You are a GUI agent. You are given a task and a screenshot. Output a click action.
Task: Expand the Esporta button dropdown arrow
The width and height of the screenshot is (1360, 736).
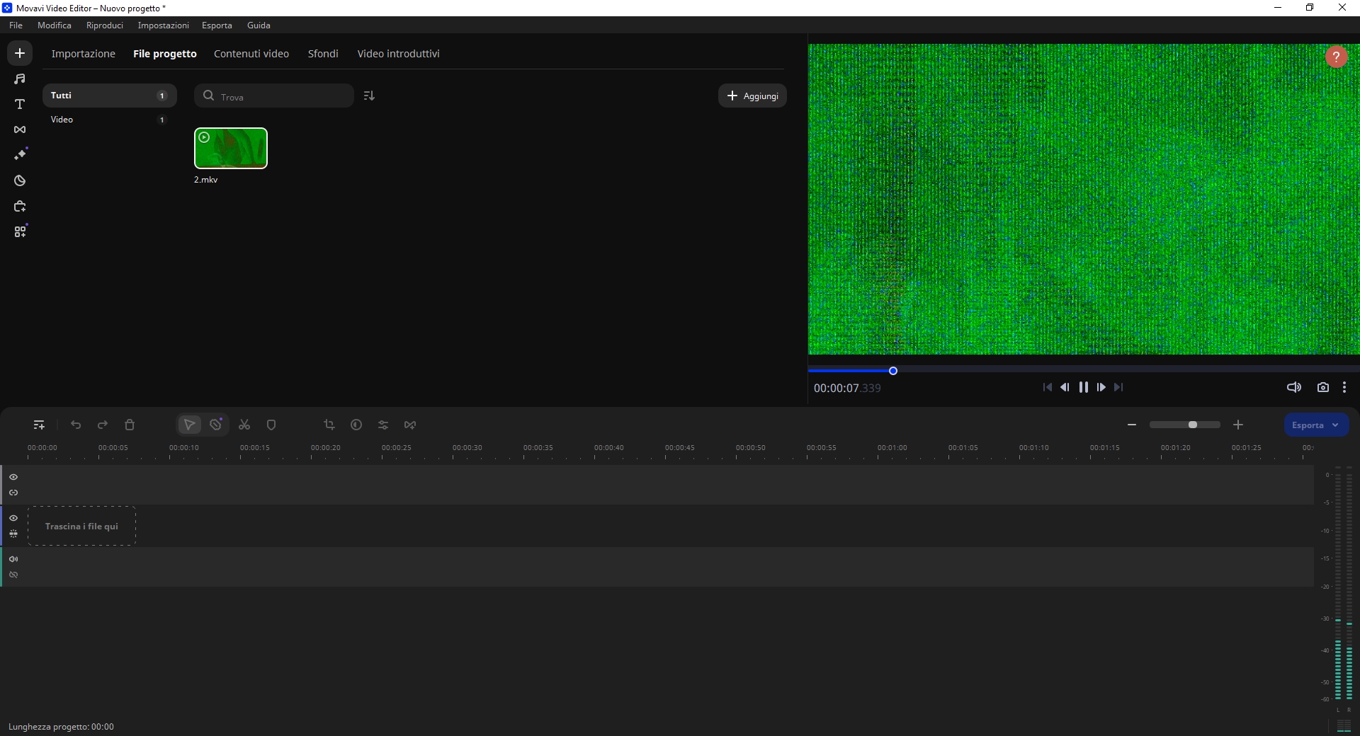1335,425
